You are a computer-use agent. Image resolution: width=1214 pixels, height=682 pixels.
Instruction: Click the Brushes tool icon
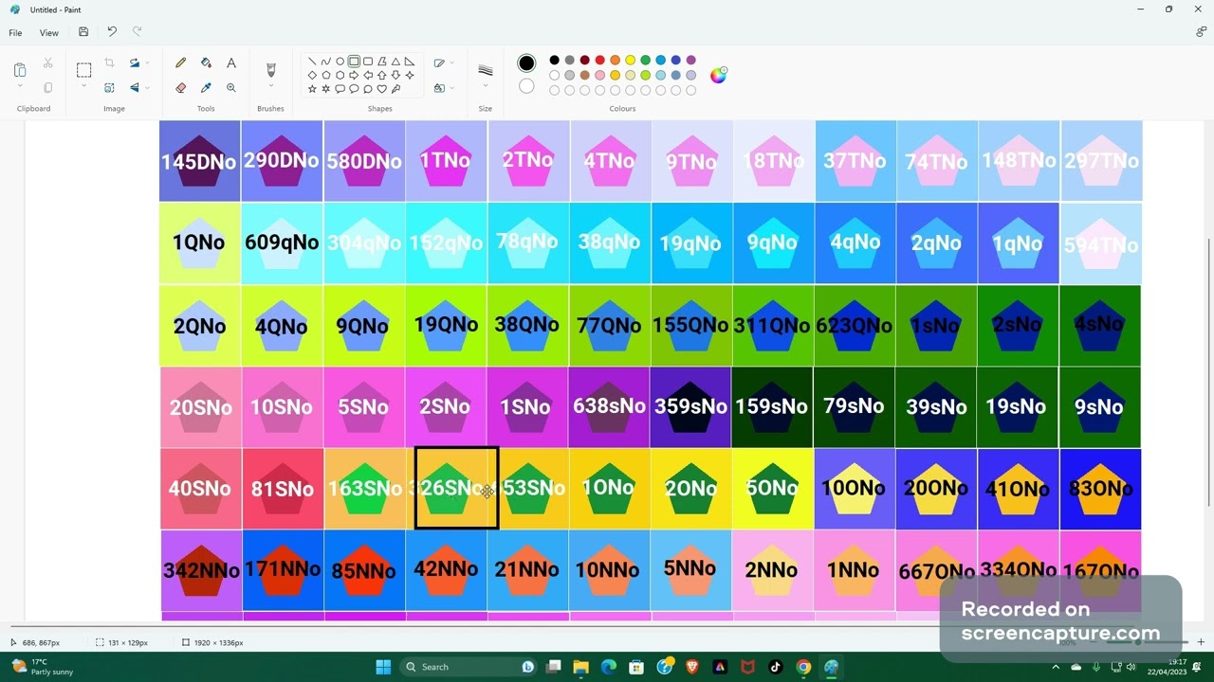pos(270,70)
